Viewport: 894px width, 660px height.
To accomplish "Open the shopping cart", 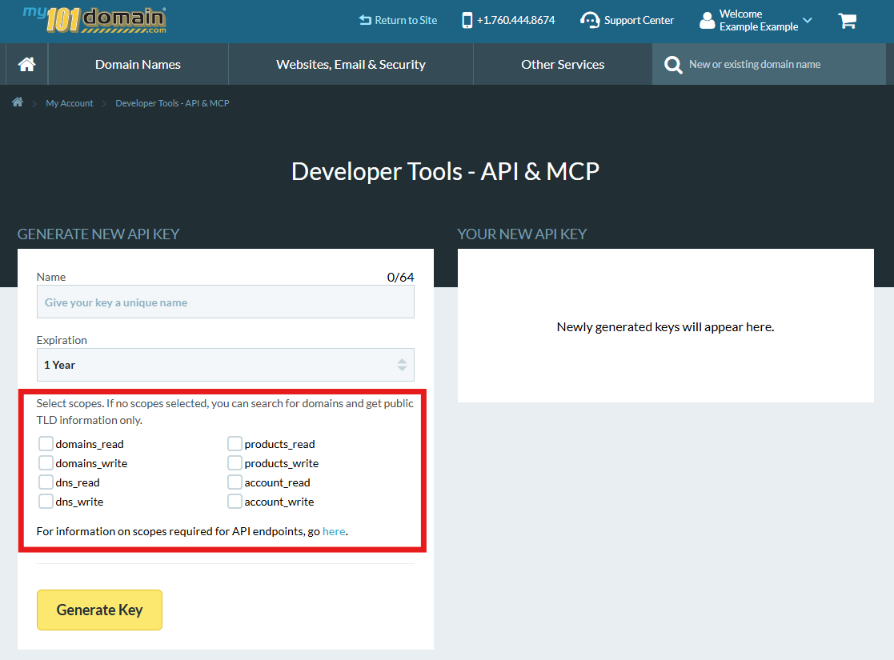I will coord(848,21).
